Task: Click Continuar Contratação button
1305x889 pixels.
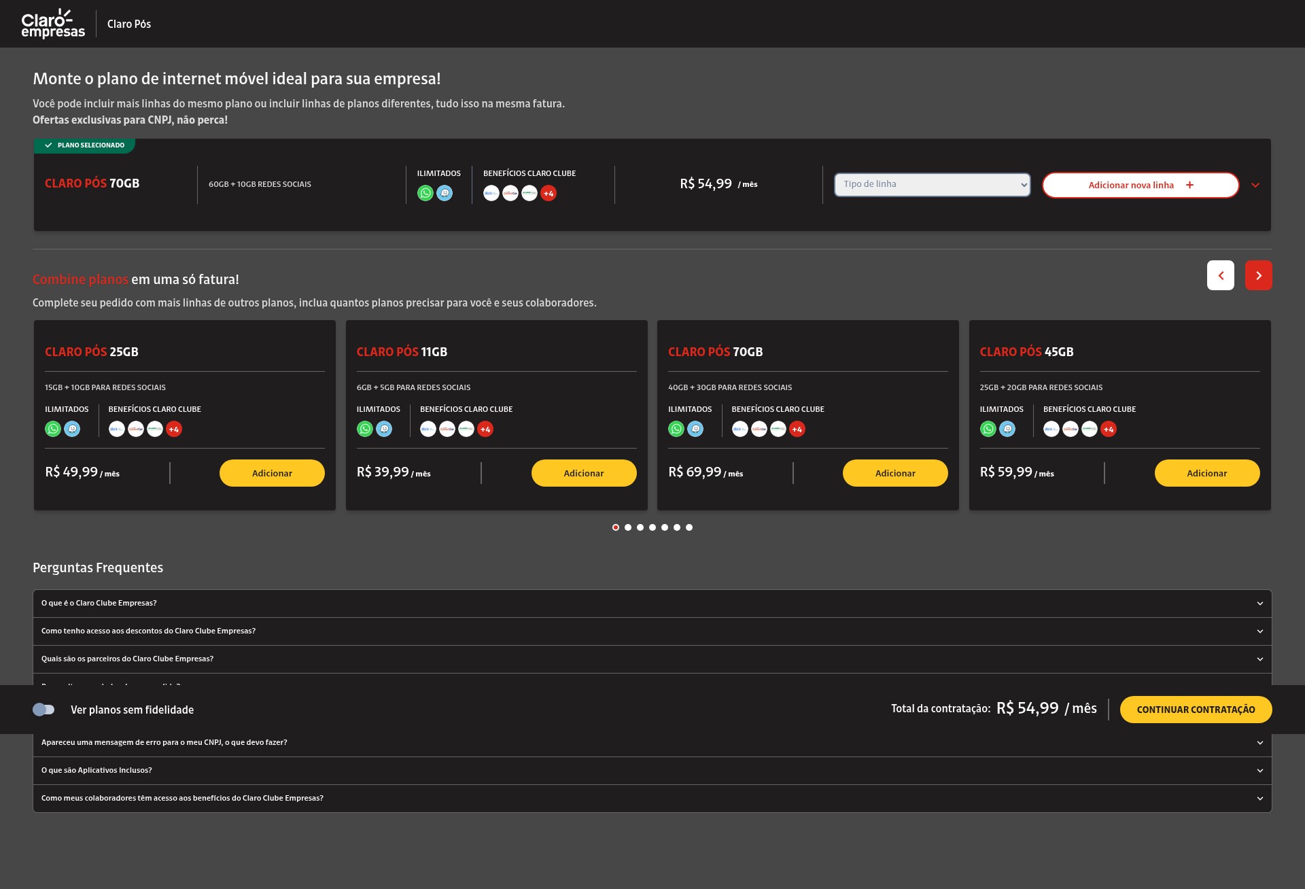Action: [1196, 710]
